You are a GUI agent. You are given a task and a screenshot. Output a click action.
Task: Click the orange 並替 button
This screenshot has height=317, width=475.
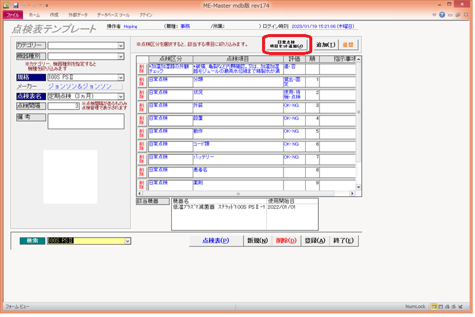348,45
